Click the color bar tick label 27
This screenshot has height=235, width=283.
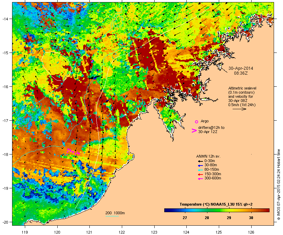click(x=185, y=218)
